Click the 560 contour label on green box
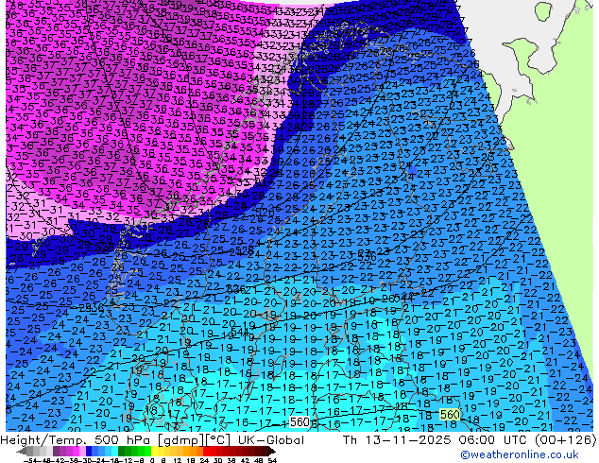The width and height of the screenshot is (599, 463). point(450,415)
